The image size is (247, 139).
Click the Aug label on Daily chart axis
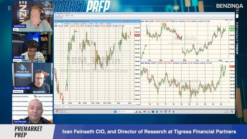tap(220, 60)
